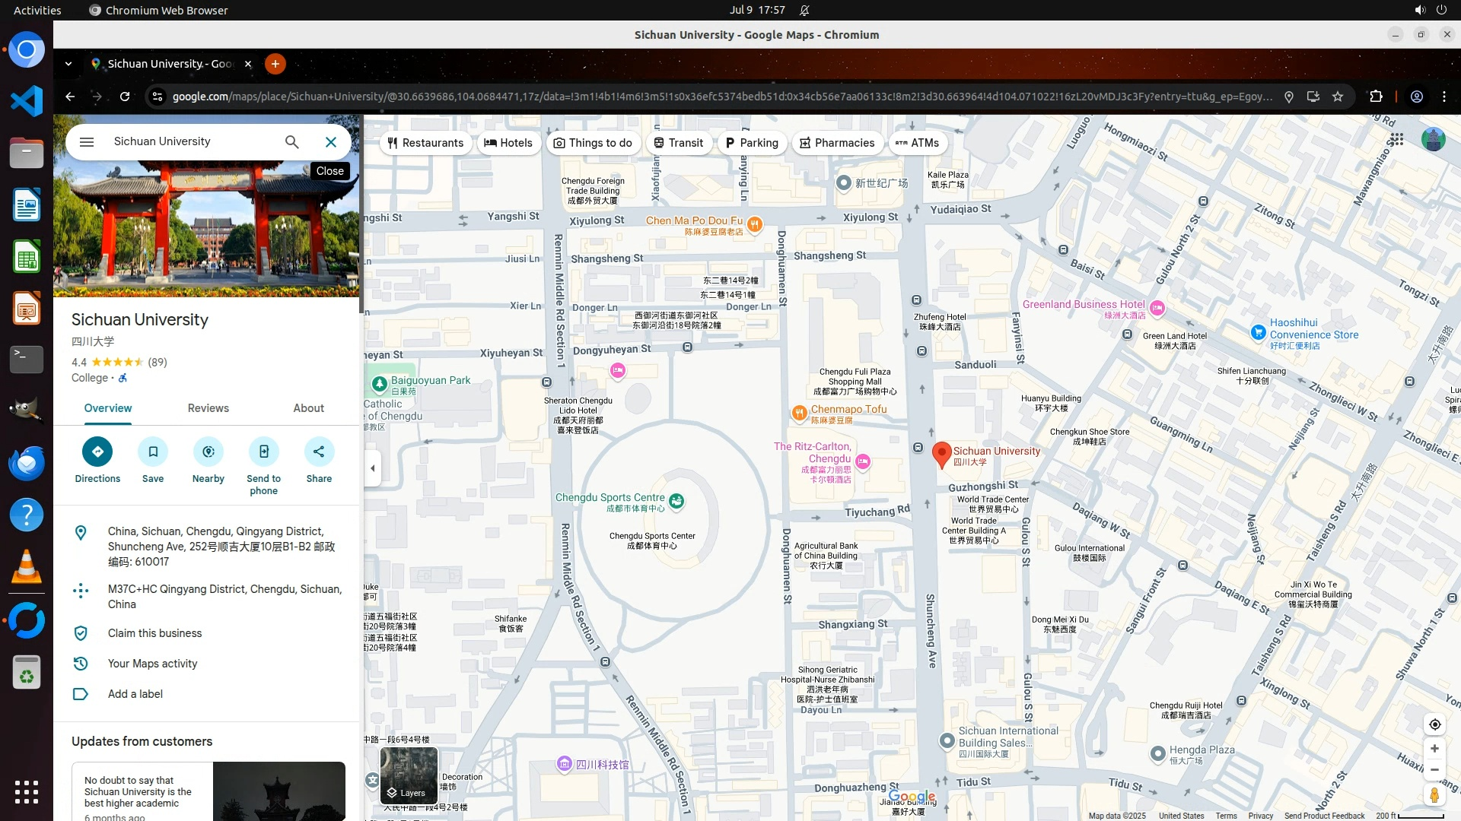Zoom in the map
Screen dimensions: 1461x821
[1434, 749]
